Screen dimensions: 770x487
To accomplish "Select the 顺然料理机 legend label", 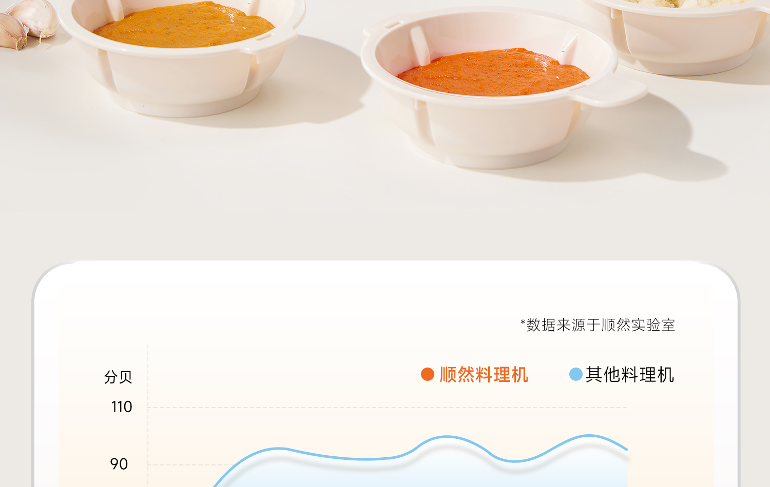I will [484, 375].
